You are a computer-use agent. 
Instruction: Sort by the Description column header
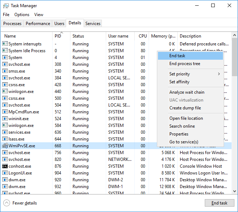[204, 36]
